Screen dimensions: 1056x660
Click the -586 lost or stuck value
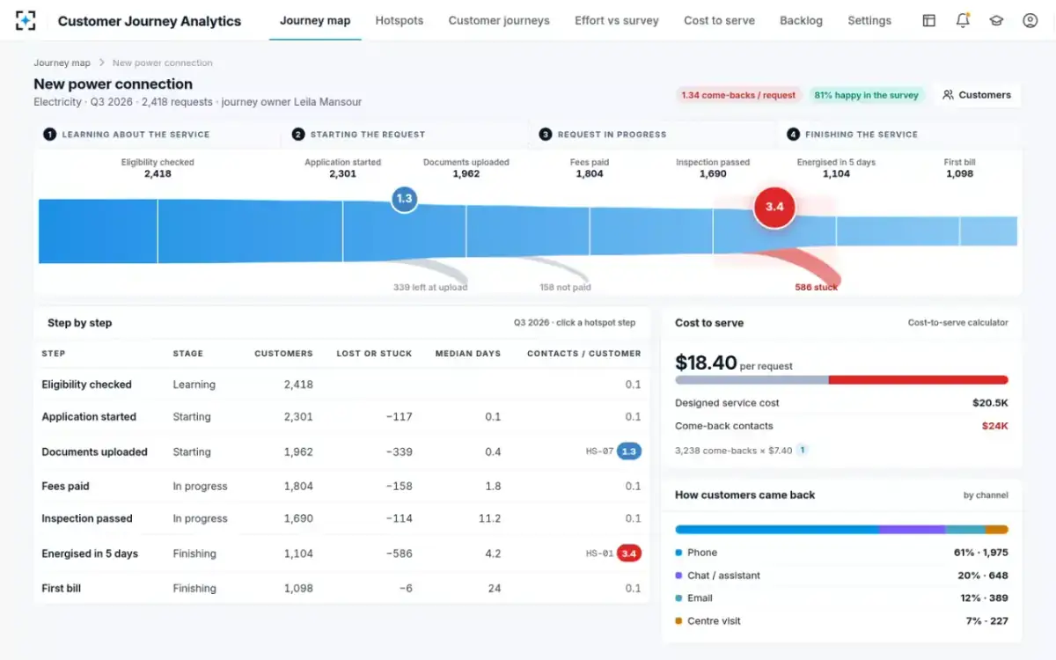399,554
